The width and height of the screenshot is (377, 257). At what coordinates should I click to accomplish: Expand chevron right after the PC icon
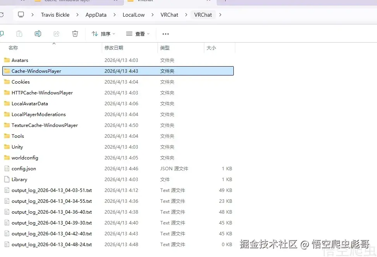point(33,15)
